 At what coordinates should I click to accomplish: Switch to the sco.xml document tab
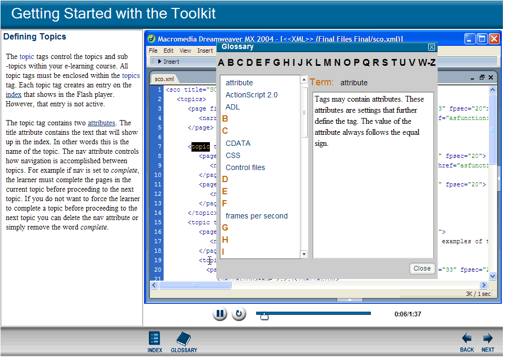click(x=164, y=79)
